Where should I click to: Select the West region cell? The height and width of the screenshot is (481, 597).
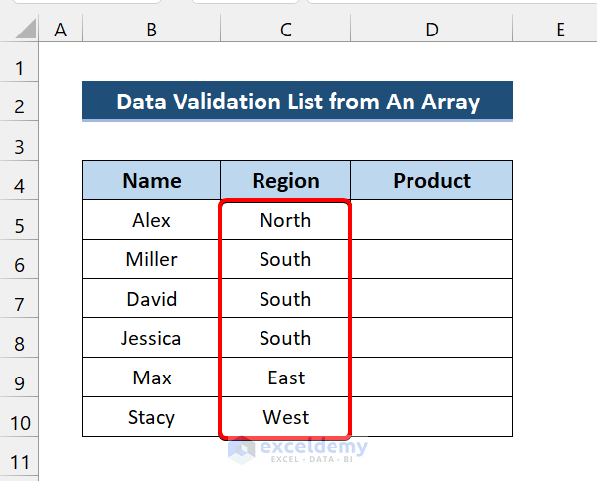pyautogui.click(x=285, y=417)
